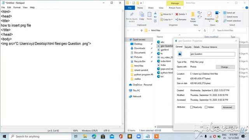
Task: Select the txt file in list
Action: click(x=162, y=77)
